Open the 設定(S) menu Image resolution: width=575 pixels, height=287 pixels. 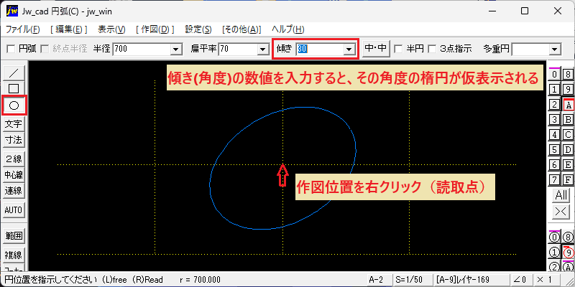click(x=198, y=29)
